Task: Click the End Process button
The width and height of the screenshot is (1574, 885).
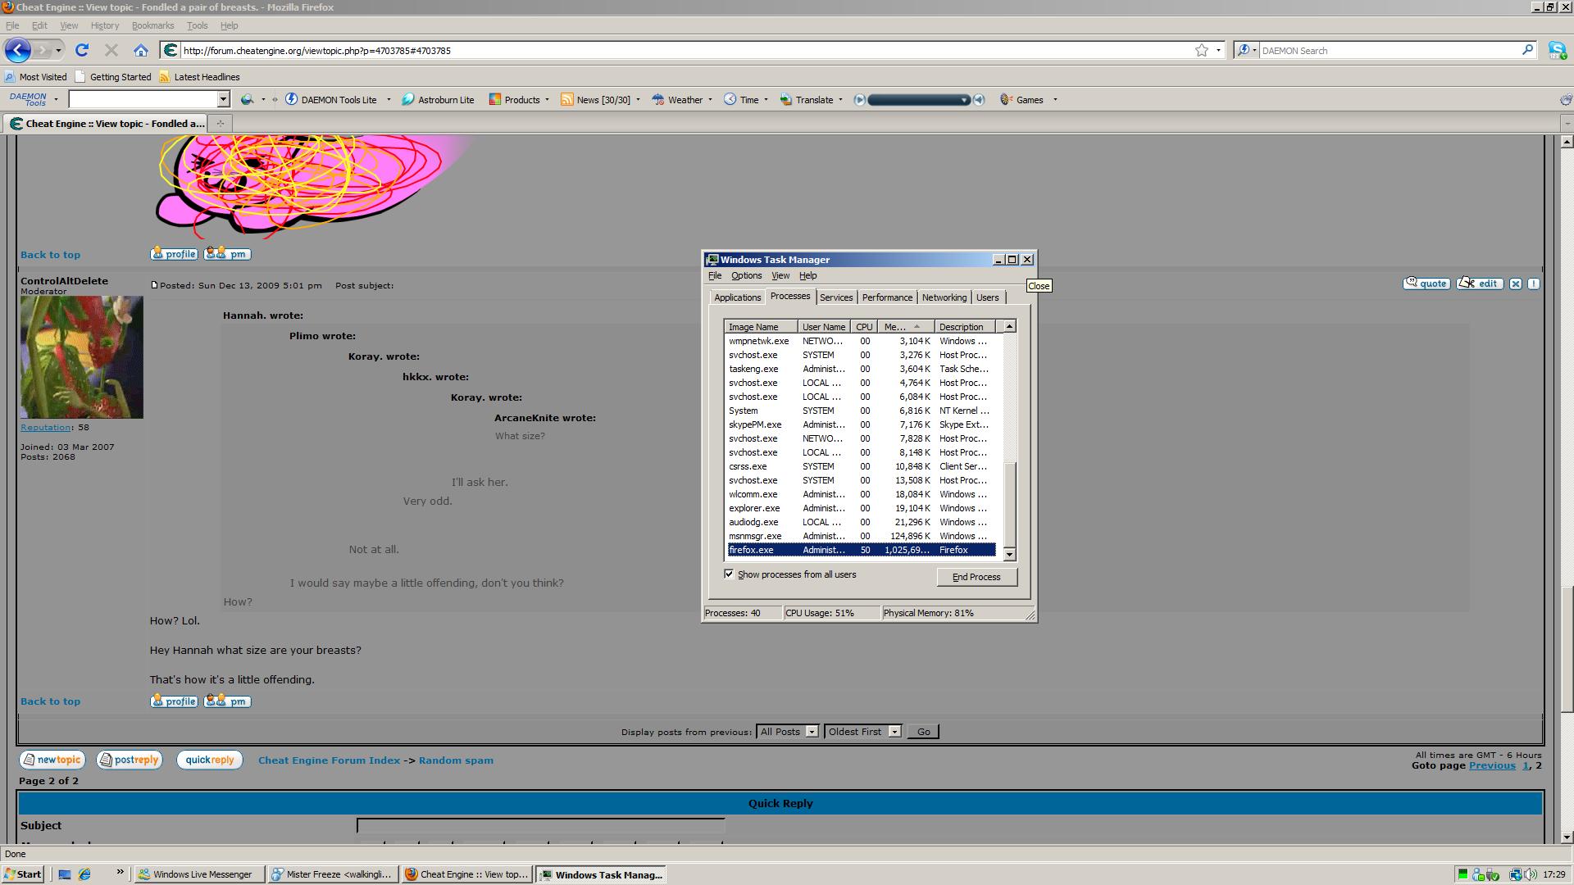Action: [976, 577]
